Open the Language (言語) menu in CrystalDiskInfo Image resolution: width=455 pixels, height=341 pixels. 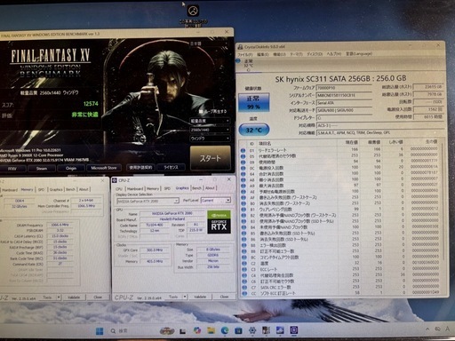tap(359, 54)
